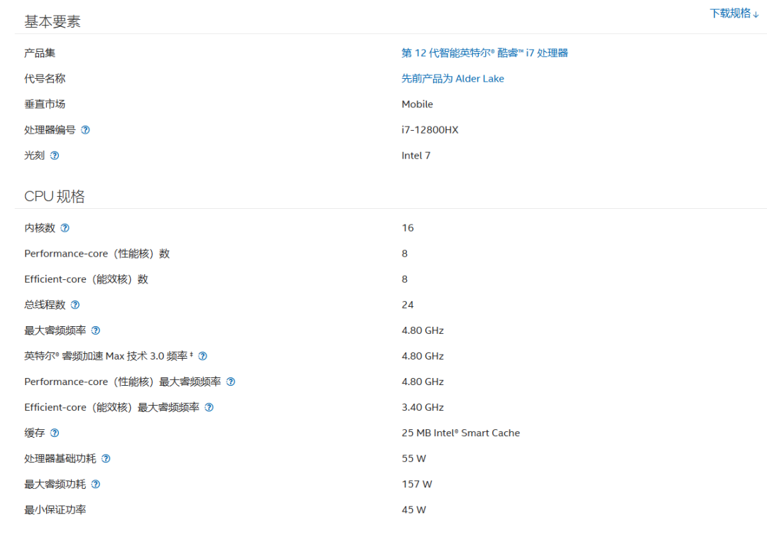The image size is (767, 535).
Task: Select the 45 W minimum assured power
Action: coord(414,509)
